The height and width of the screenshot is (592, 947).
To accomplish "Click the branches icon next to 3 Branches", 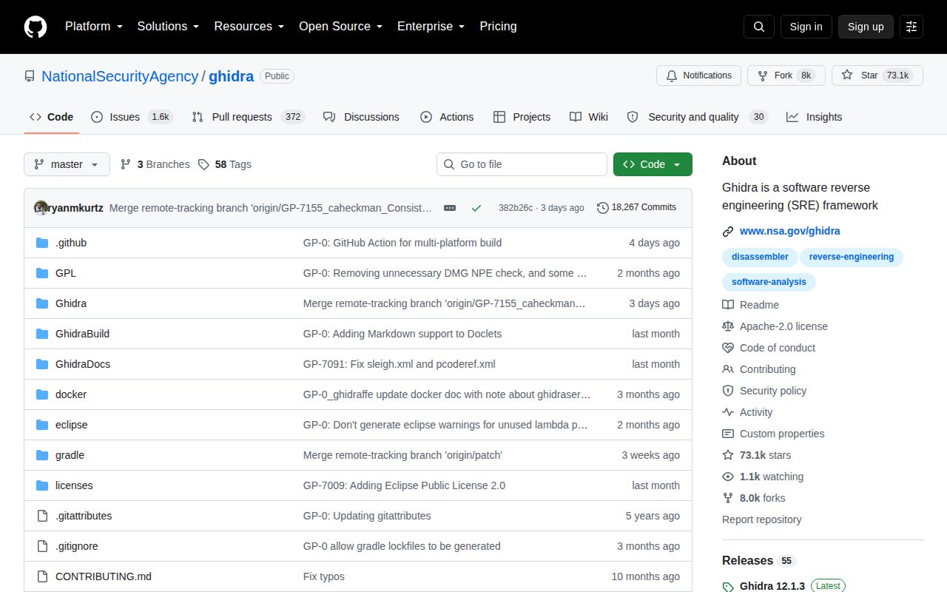I will [126, 164].
